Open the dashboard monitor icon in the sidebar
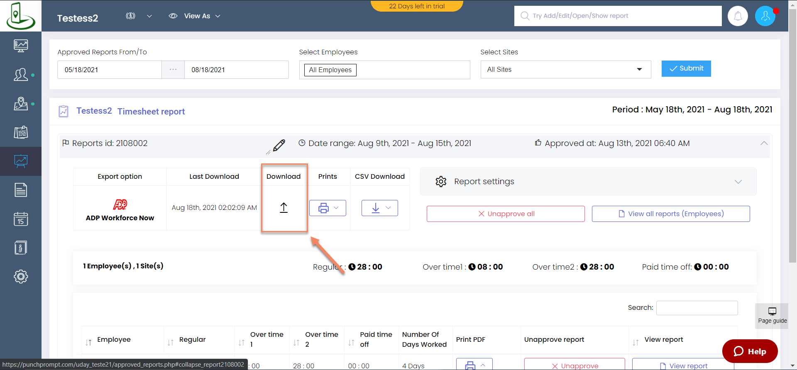The width and height of the screenshot is (797, 370). 21,45
